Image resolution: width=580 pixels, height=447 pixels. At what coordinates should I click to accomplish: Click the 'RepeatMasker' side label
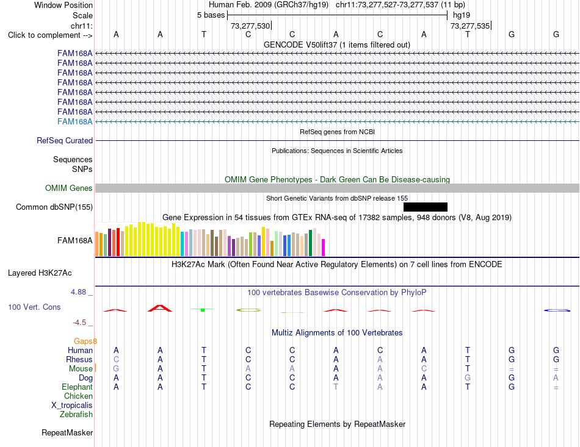(x=67, y=432)
